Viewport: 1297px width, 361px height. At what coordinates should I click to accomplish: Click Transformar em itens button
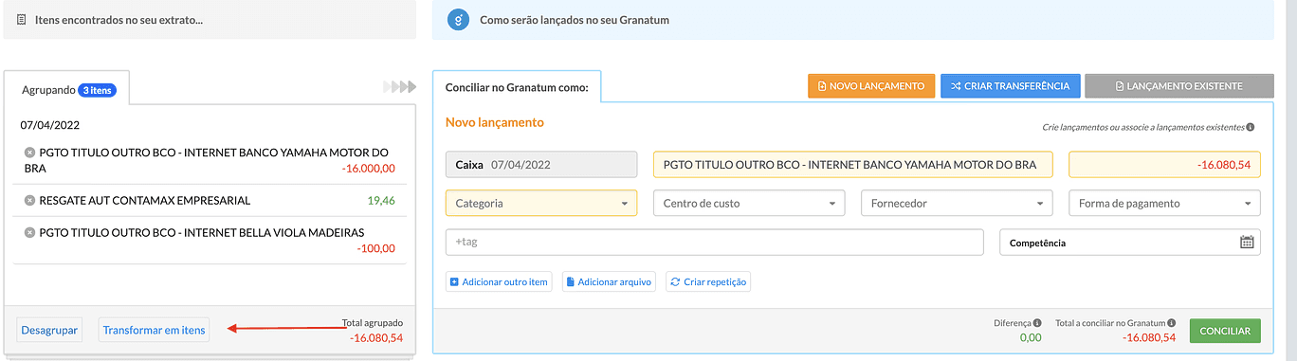coord(154,330)
